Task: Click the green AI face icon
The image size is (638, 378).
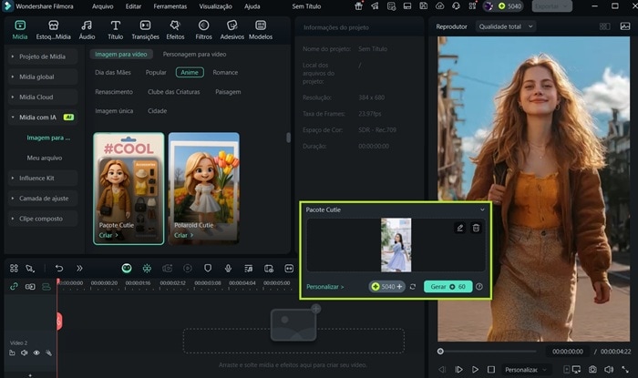Action: click(127, 269)
